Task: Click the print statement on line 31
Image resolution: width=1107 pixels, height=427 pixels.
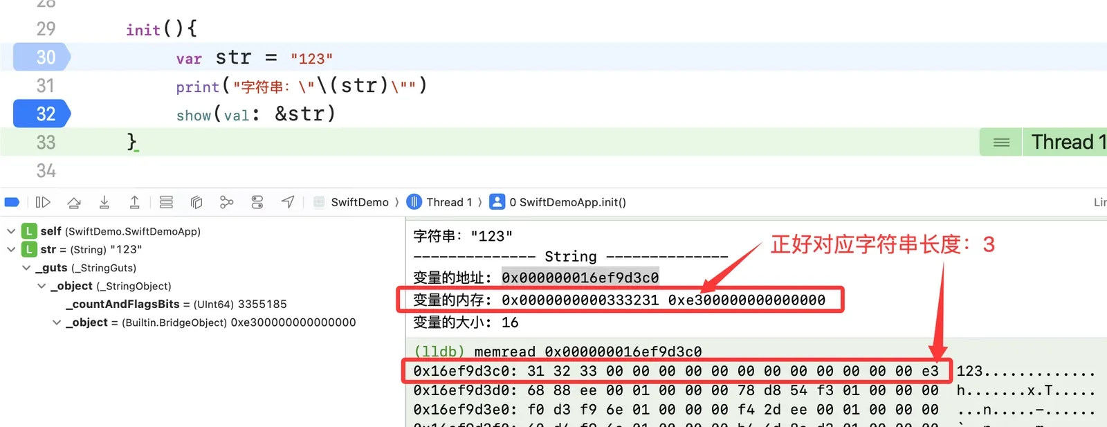Action: [301, 86]
